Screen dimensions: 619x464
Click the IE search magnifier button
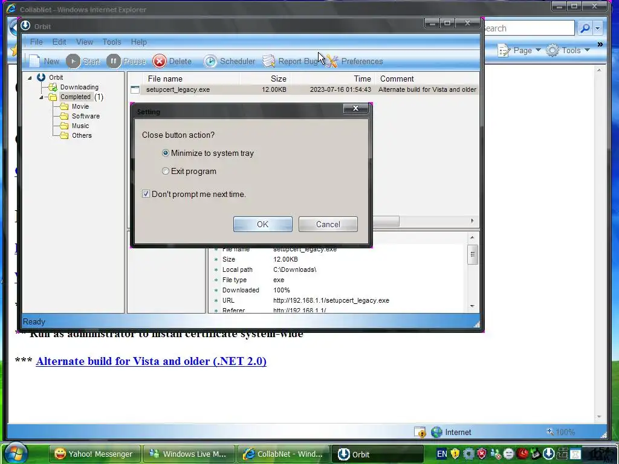pyautogui.click(x=585, y=28)
